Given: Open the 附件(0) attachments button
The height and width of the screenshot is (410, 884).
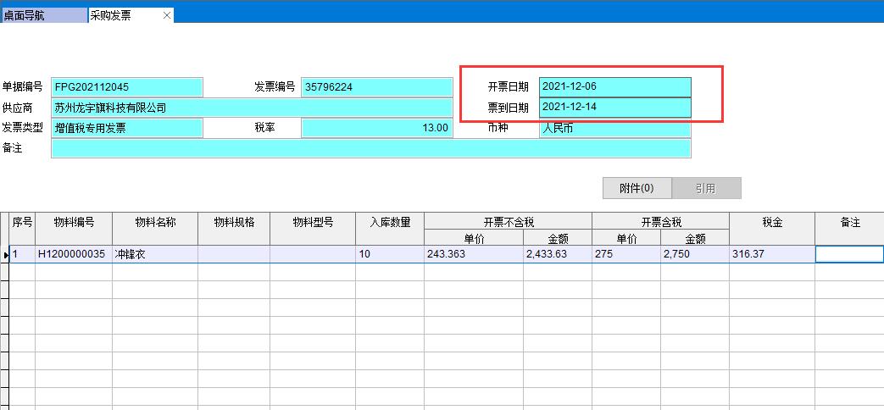Looking at the screenshot, I should click(637, 188).
